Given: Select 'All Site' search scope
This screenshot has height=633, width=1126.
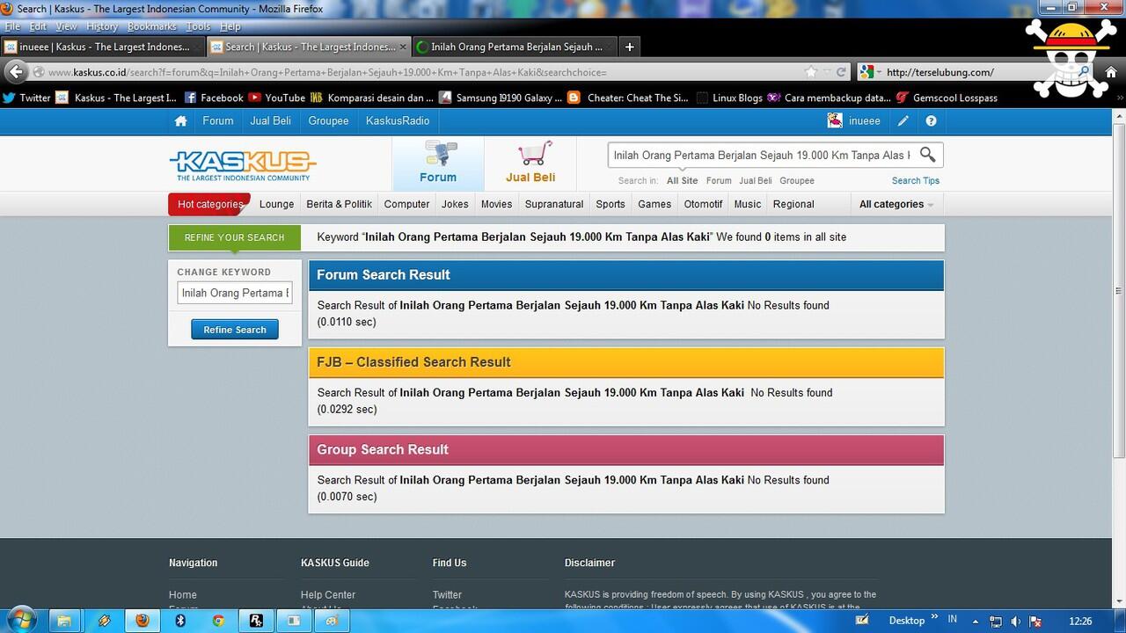Looking at the screenshot, I should pyautogui.click(x=682, y=181).
